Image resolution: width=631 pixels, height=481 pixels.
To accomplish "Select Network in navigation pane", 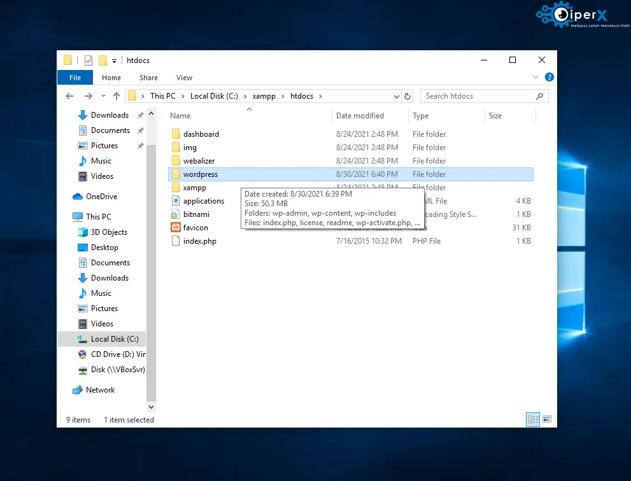I will tap(100, 390).
